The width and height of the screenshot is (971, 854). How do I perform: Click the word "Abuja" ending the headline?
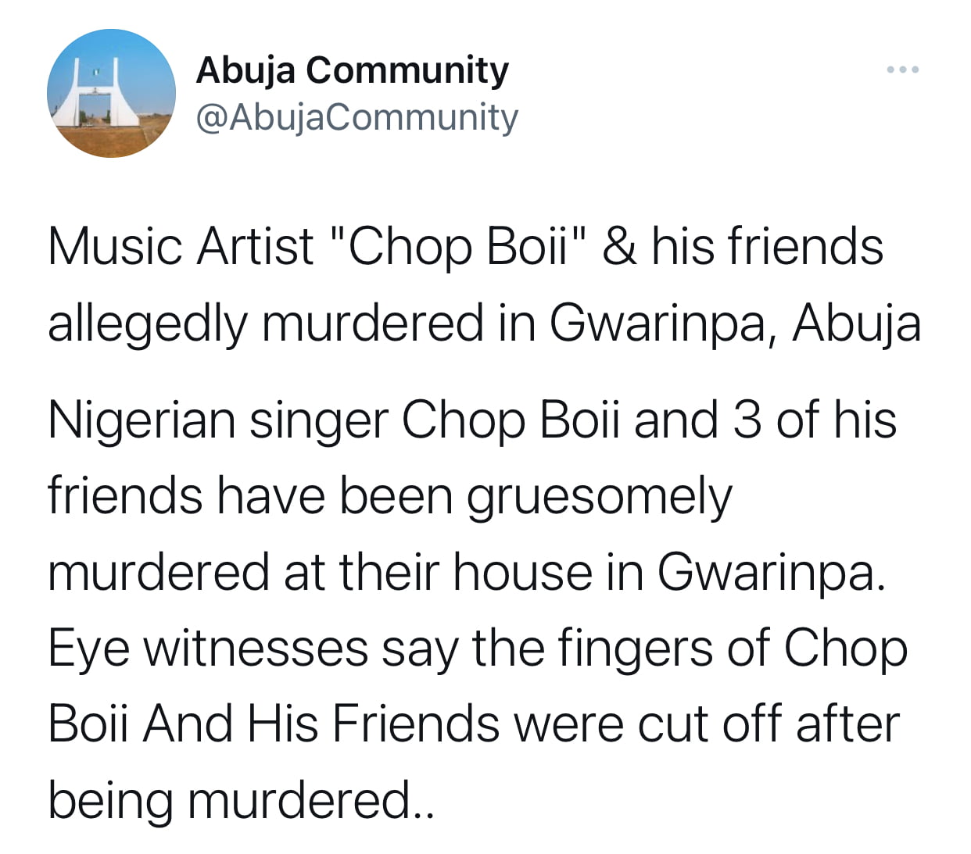[x=856, y=323]
